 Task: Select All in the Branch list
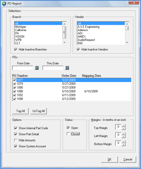(38, 23)
